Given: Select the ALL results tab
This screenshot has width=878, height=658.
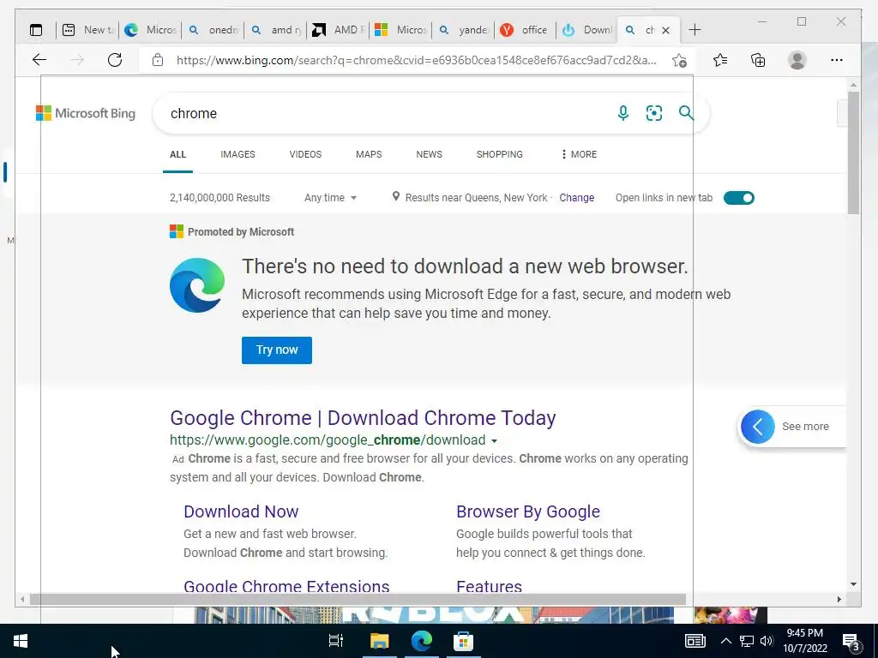Looking at the screenshot, I should click(x=177, y=154).
